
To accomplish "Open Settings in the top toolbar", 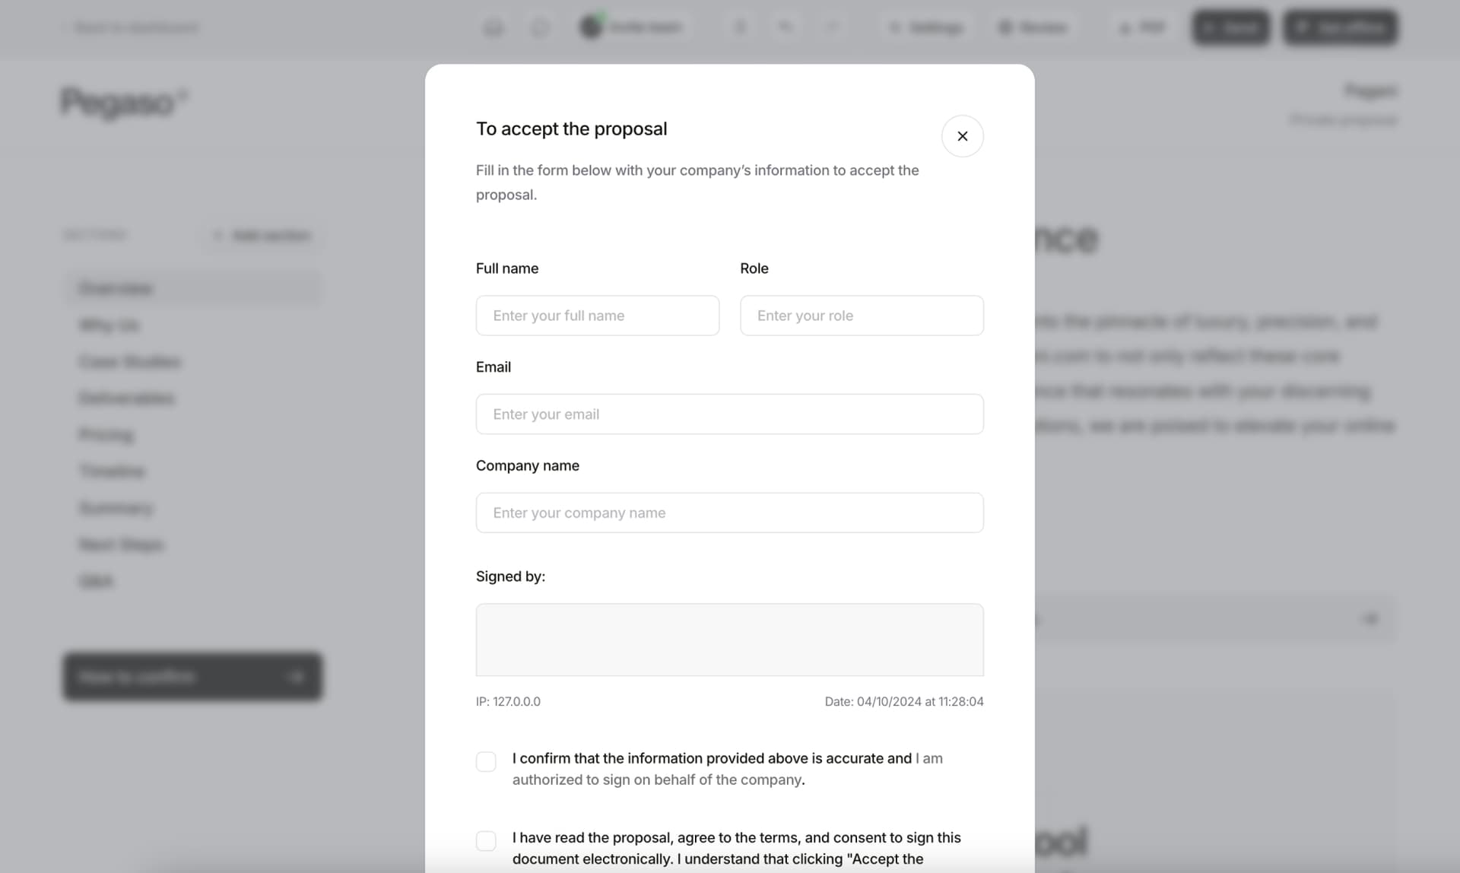I will coord(927,28).
